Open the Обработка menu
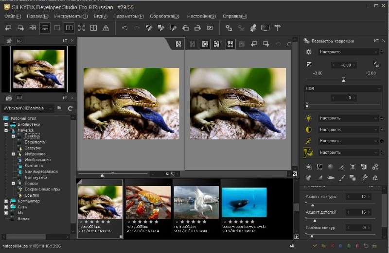This screenshot has height=253, width=389. pos(164,16)
